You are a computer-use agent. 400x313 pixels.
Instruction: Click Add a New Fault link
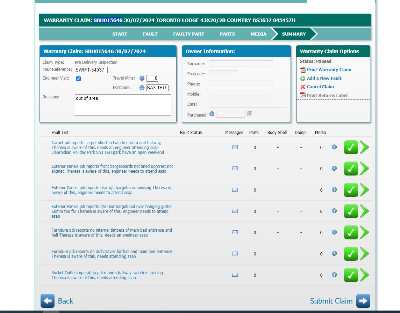click(x=324, y=79)
